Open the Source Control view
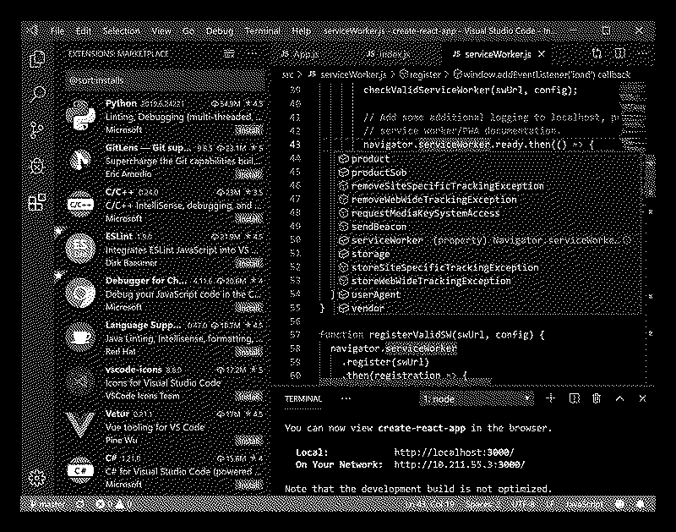 pyautogui.click(x=36, y=129)
